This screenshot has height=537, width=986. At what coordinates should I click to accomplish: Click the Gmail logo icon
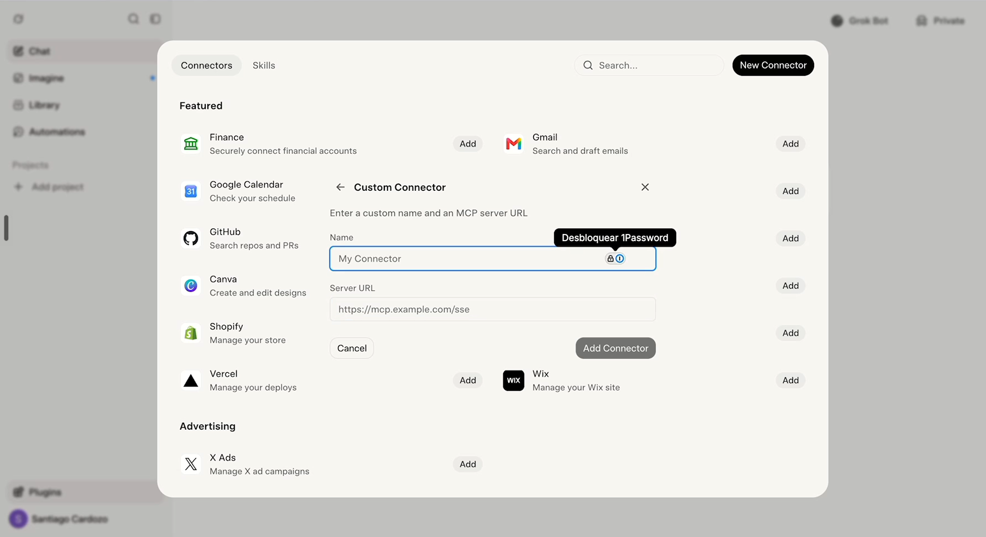514,144
